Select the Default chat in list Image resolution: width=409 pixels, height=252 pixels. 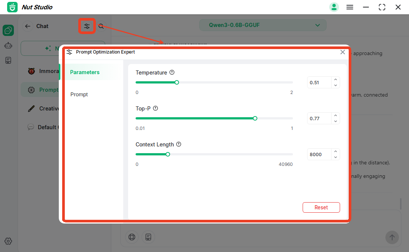click(43, 127)
